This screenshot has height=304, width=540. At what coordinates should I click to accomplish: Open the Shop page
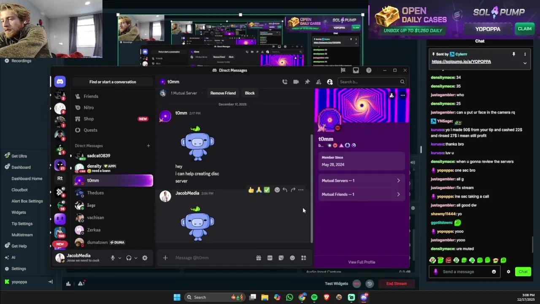[x=112, y=119]
